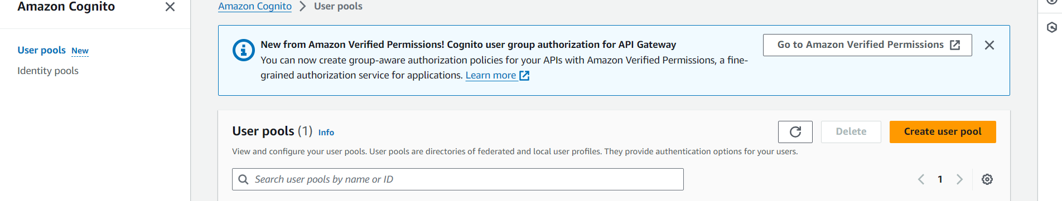
Task: Open table preferences gear icon
Action: [x=987, y=179]
